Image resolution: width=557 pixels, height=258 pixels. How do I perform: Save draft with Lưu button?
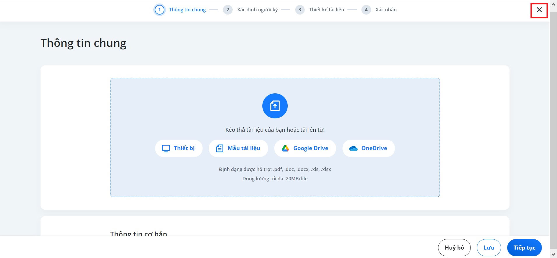click(489, 248)
